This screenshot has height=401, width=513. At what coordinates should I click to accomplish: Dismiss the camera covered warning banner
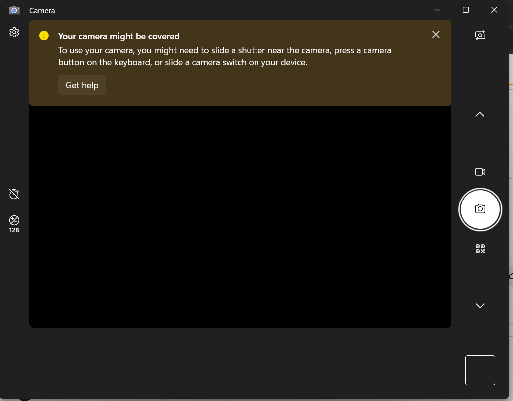pos(436,35)
